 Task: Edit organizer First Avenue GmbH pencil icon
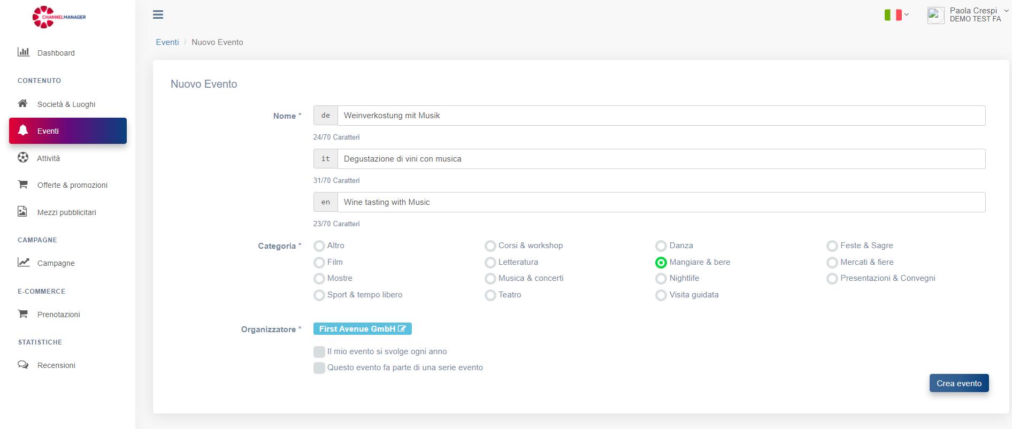coord(402,329)
